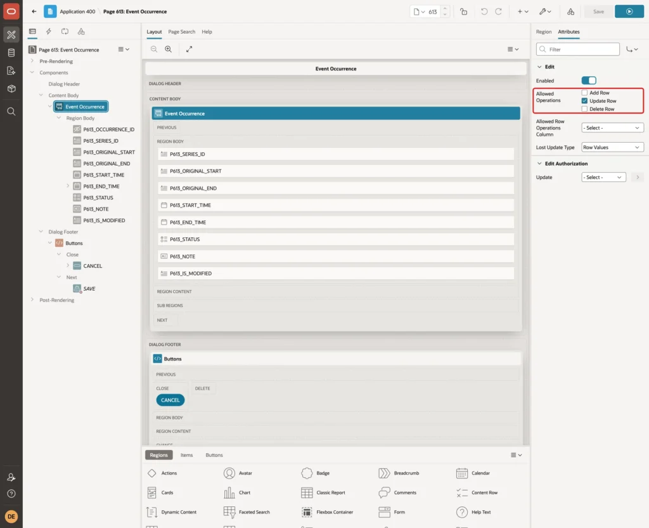Zoom out the layout view

154,49
